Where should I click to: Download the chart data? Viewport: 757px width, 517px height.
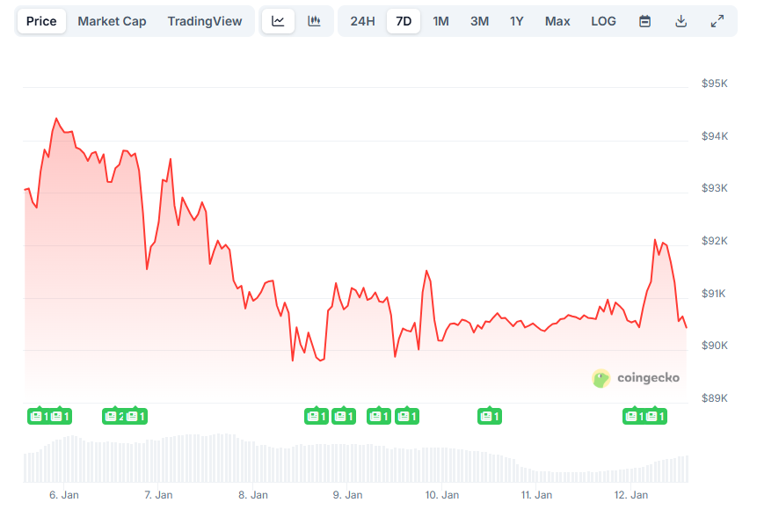coord(681,21)
